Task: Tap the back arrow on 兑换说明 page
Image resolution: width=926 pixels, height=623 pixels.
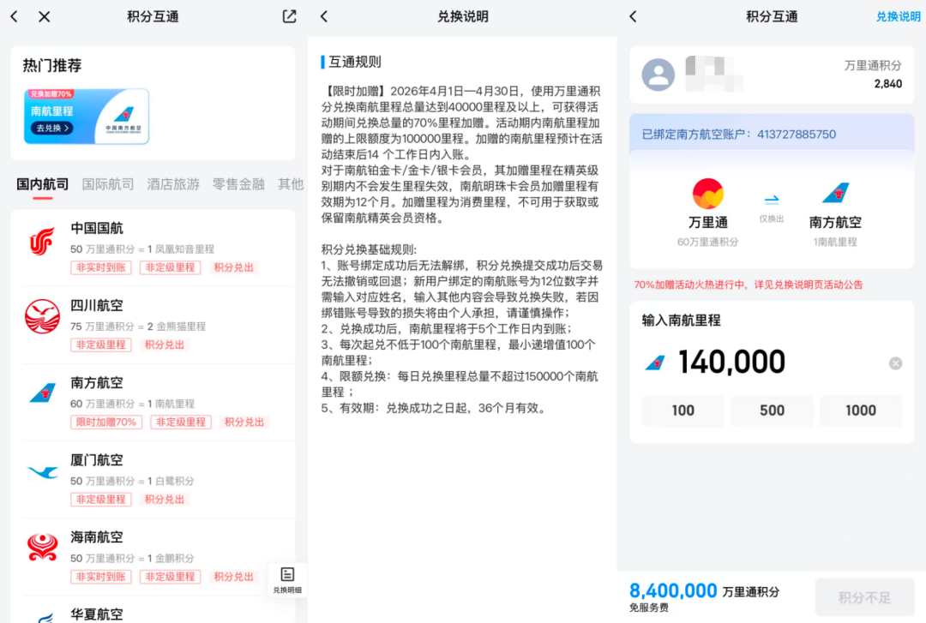Action: (323, 16)
